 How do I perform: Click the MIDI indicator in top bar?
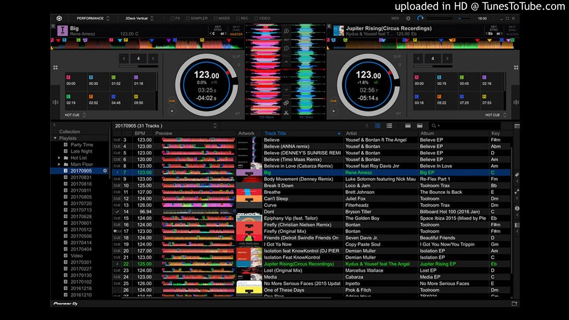395,18
